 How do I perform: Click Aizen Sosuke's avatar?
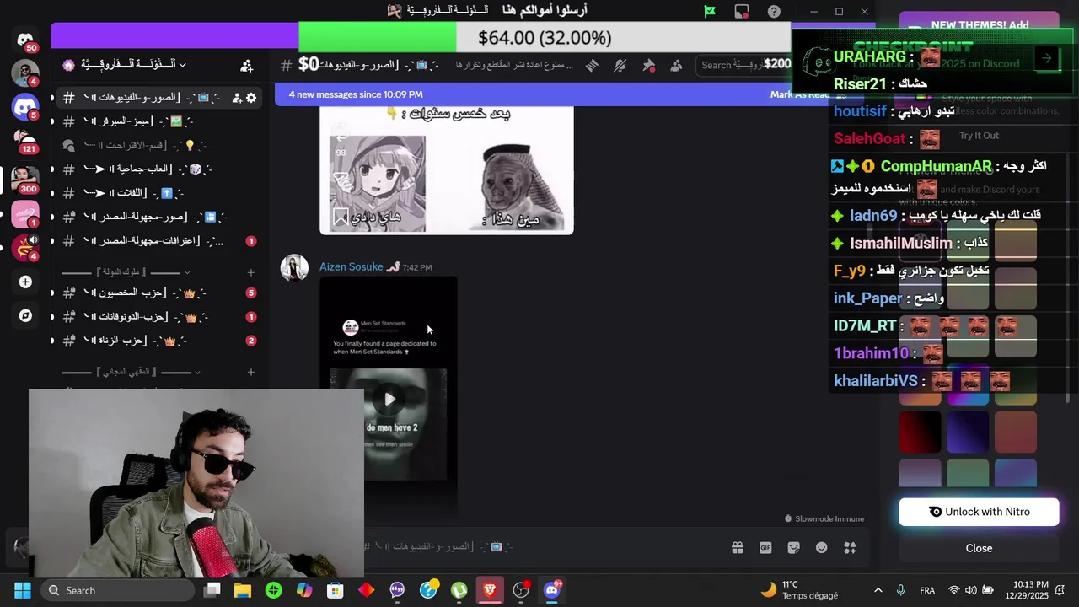pyautogui.click(x=294, y=268)
